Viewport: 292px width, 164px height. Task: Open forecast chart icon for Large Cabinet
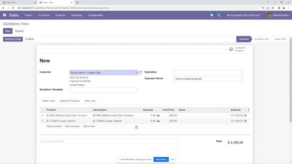158,121
